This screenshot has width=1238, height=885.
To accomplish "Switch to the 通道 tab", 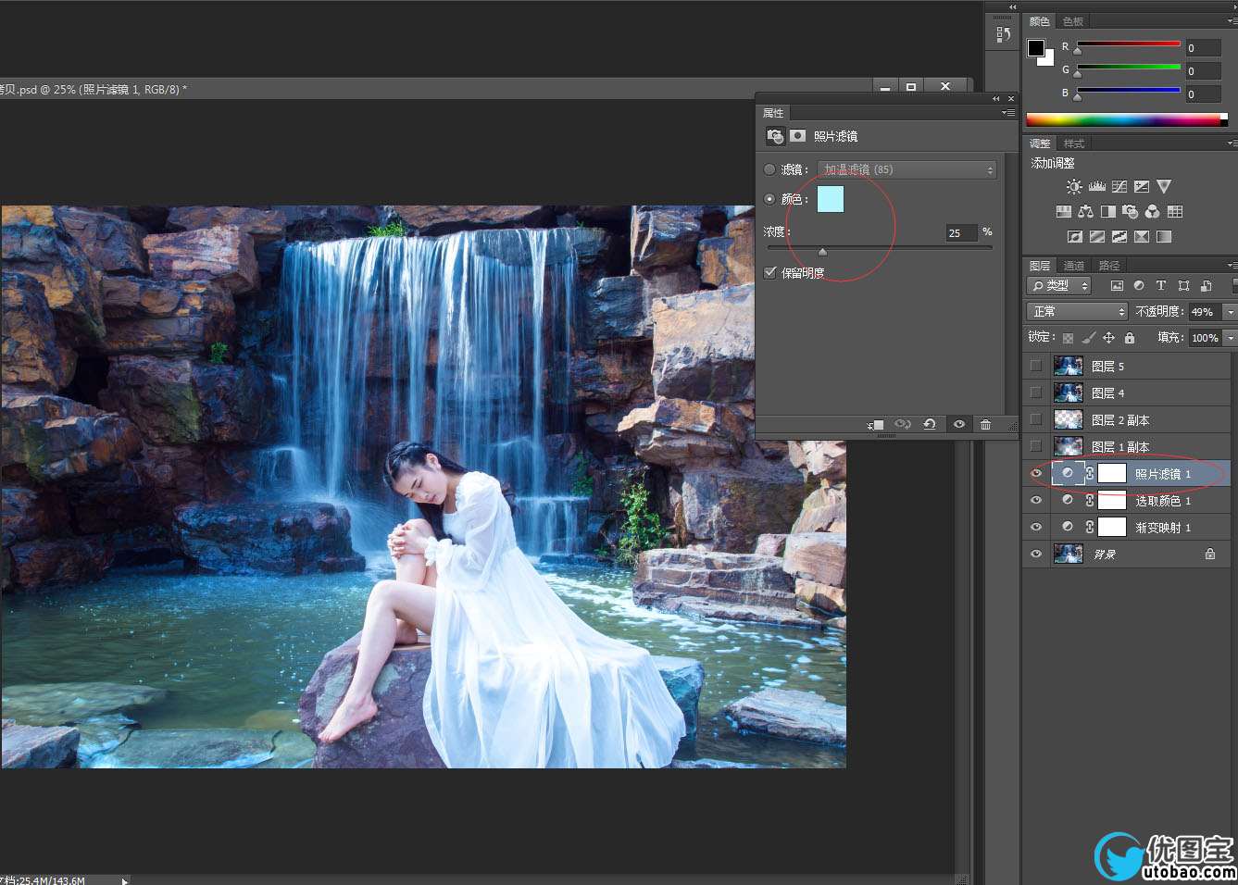I will (1074, 266).
